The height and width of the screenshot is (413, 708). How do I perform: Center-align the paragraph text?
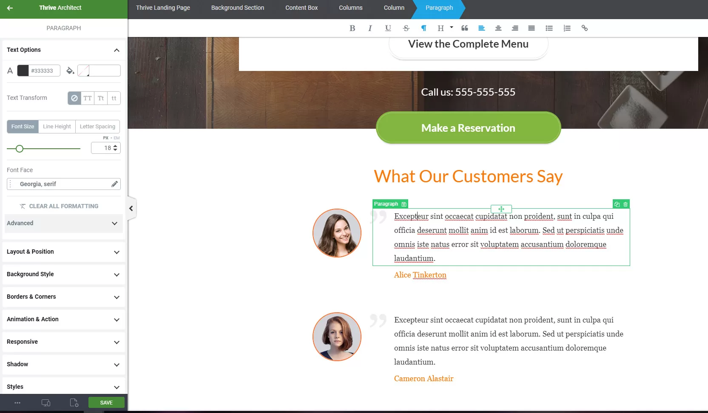pos(498,28)
